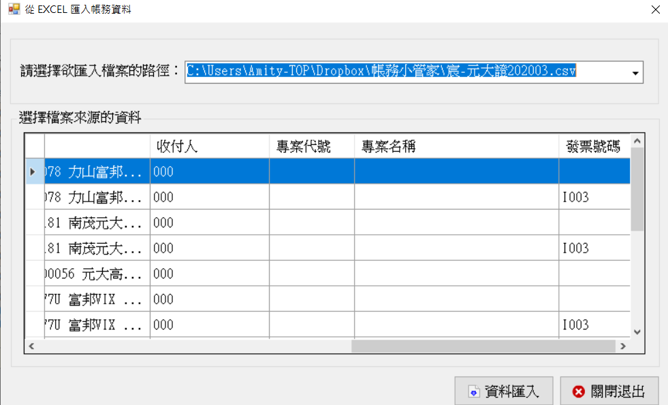The width and height of the screenshot is (668, 405).
Task: Click the 專案代號 column header
Action: click(x=312, y=146)
